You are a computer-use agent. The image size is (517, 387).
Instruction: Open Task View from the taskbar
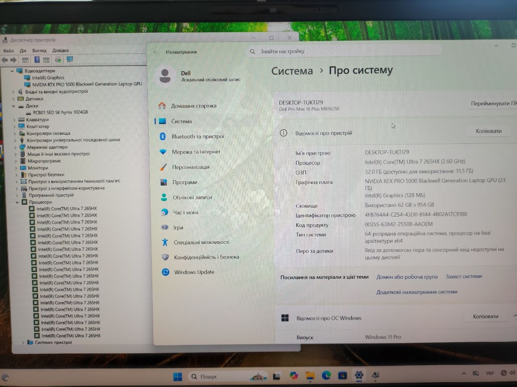coord(277,376)
